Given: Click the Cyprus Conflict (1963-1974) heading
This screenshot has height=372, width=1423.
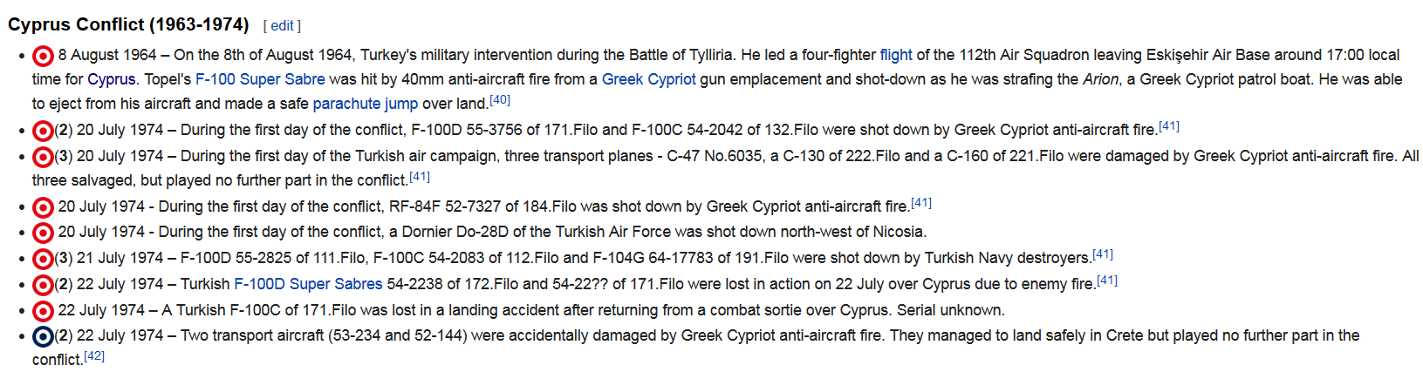Looking at the screenshot, I should point(128,24).
